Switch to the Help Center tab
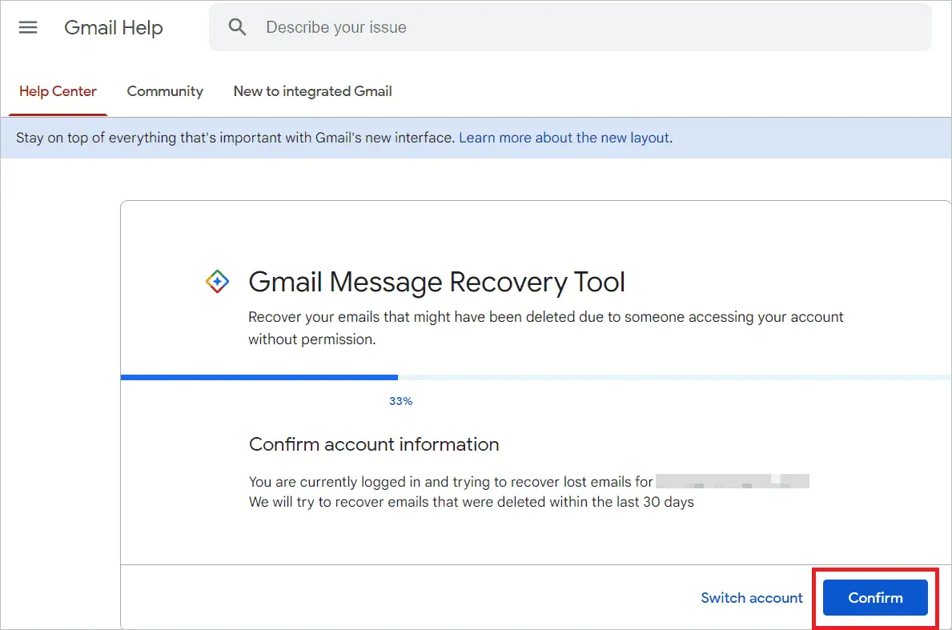This screenshot has width=952, height=630. coord(58,91)
